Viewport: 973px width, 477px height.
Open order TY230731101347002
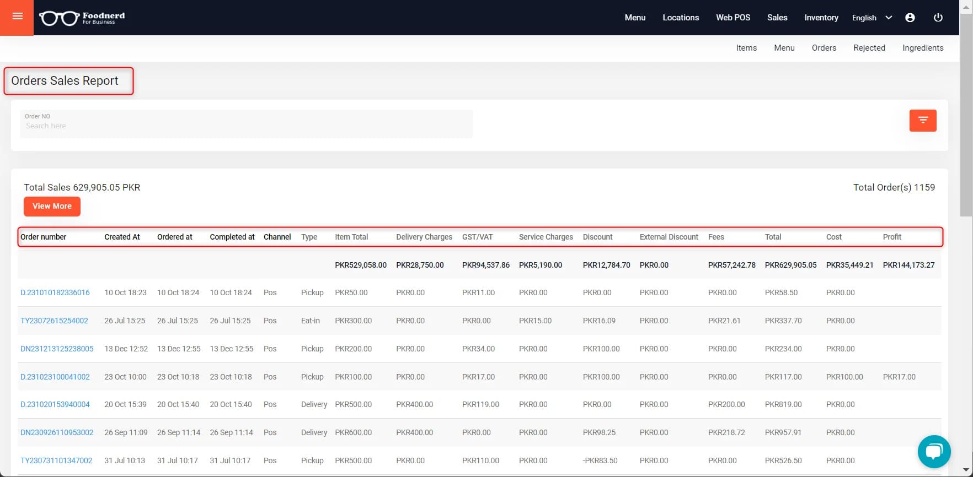coord(56,460)
